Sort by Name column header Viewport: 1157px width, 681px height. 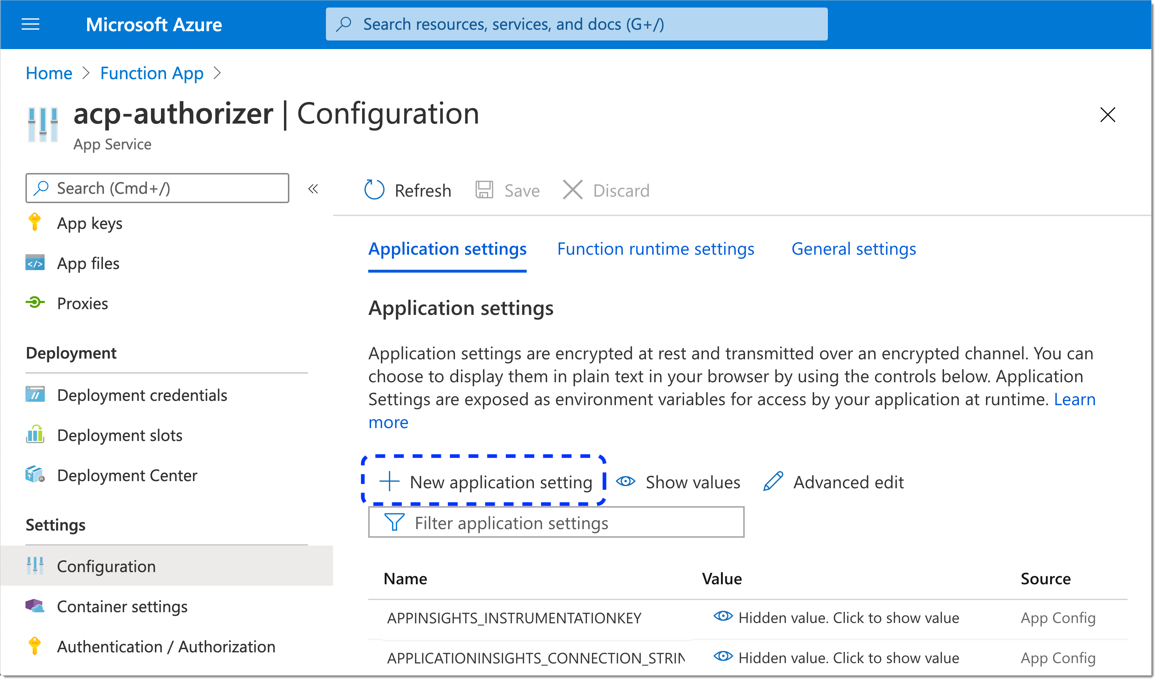(406, 580)
